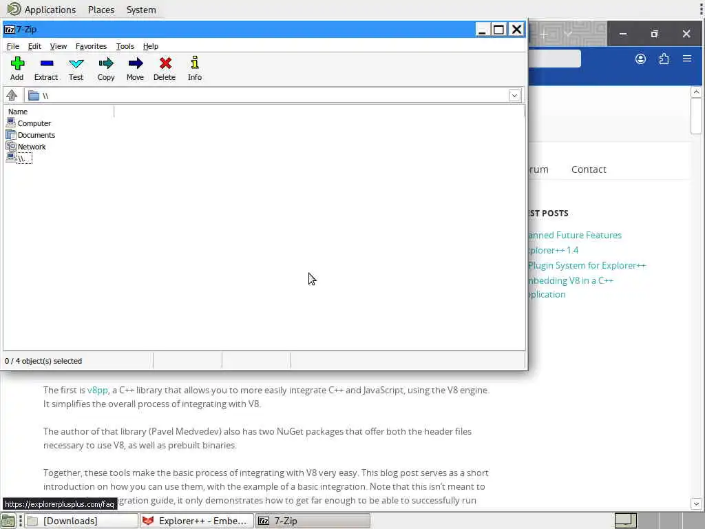Click the Move arrow icon

[x=136, y=63]
